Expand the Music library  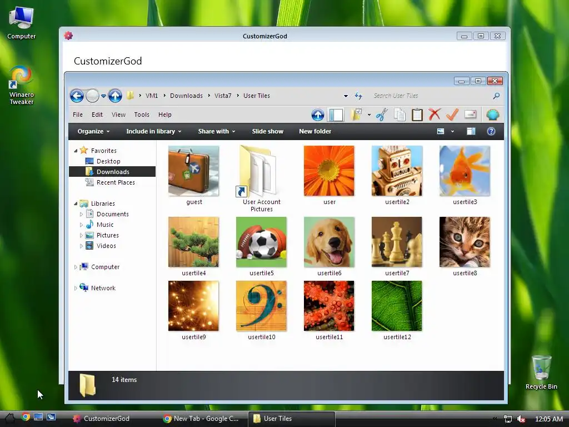click(x=81, y=225)
